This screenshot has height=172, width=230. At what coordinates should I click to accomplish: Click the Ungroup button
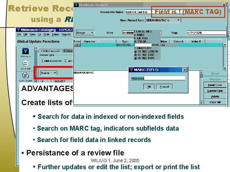(x=215, y=79)
